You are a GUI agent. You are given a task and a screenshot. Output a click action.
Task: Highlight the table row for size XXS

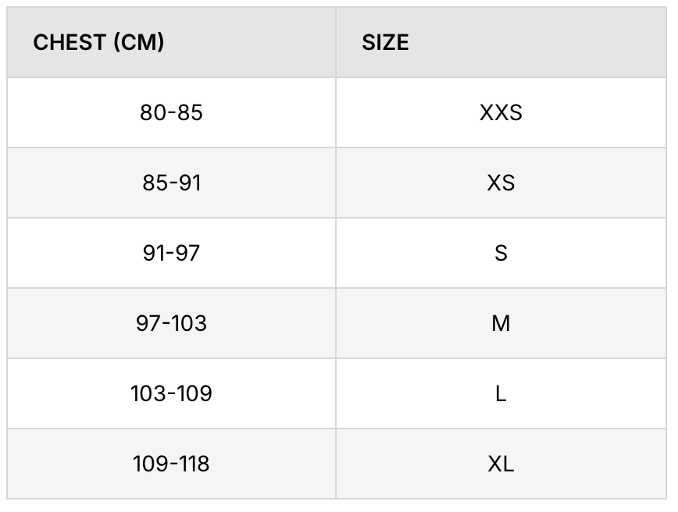click(x=336, y=113)
